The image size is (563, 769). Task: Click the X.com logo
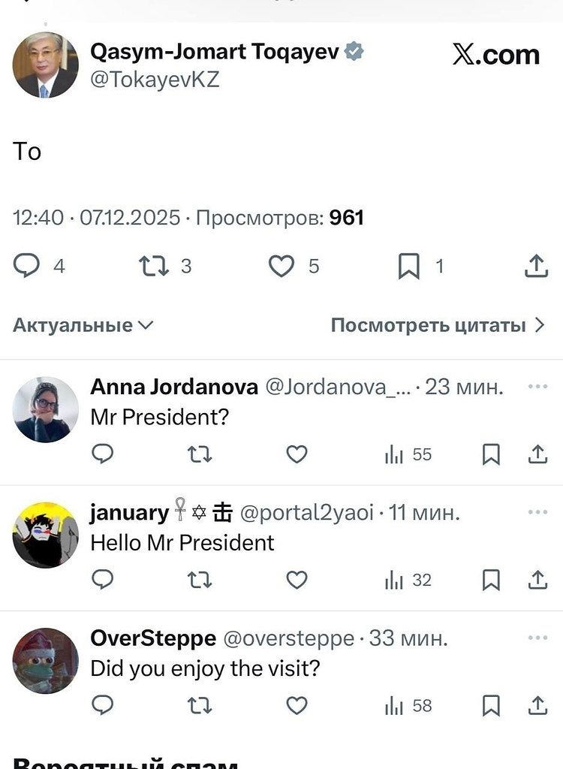pos(495,54)
